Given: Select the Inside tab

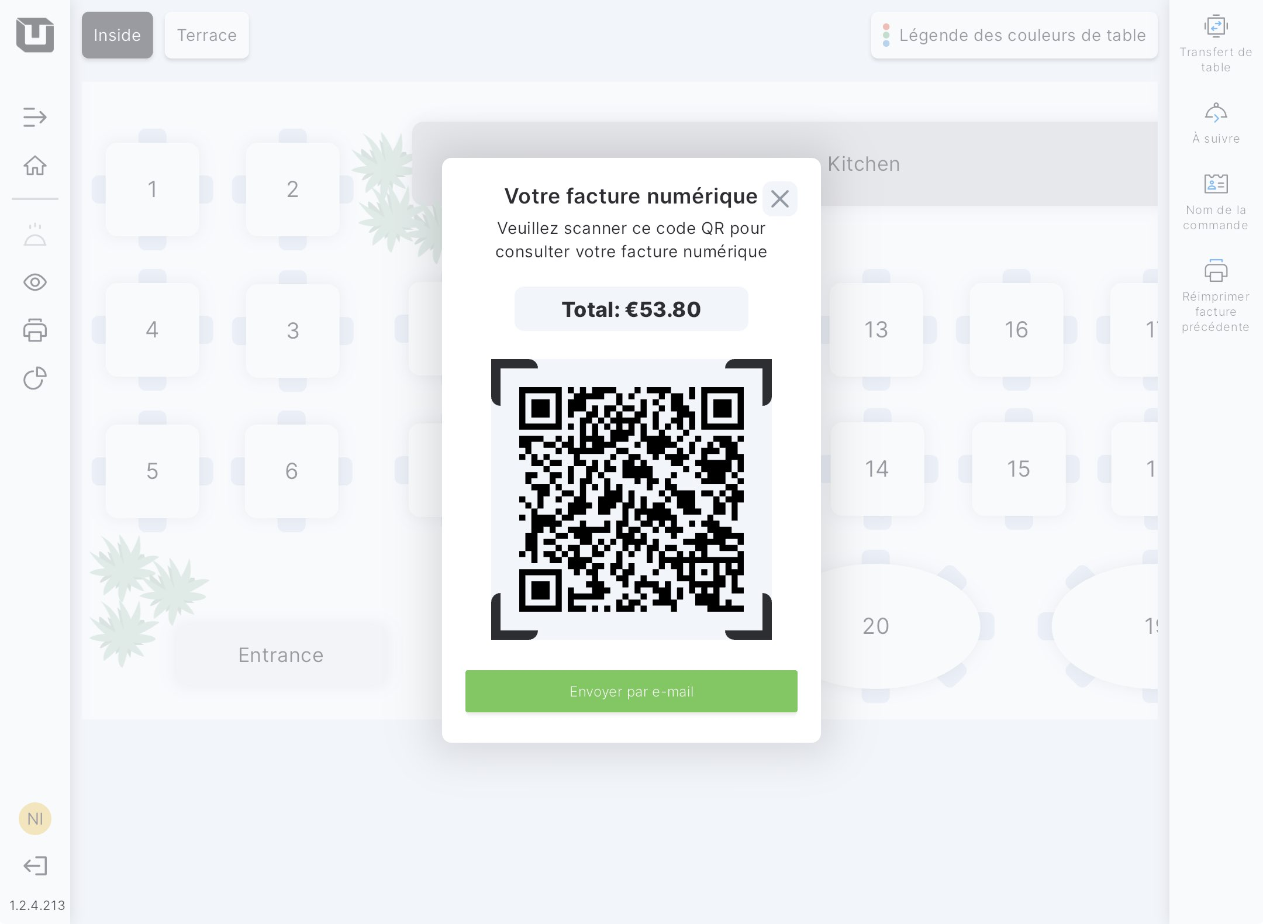Looking at the screenshot, I should 117,35.
